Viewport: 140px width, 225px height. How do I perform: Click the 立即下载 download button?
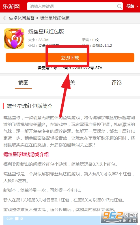(70, 58)
